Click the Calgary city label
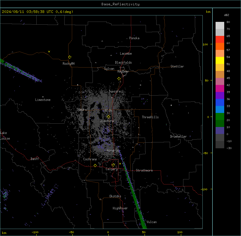This screenshot has height=236, width=241. [112, 169]
